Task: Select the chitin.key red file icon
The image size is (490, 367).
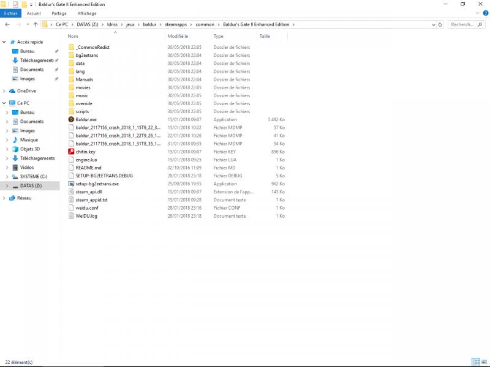Action: coord(71,152)
